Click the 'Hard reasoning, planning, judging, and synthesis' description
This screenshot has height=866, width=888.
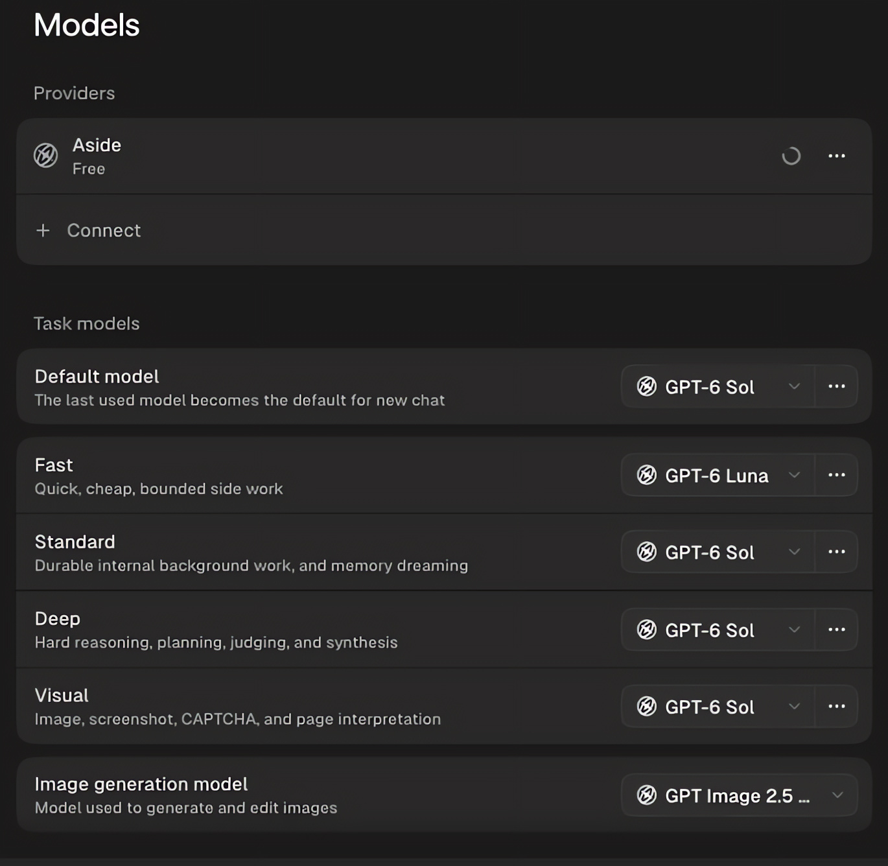coord(216,642)
